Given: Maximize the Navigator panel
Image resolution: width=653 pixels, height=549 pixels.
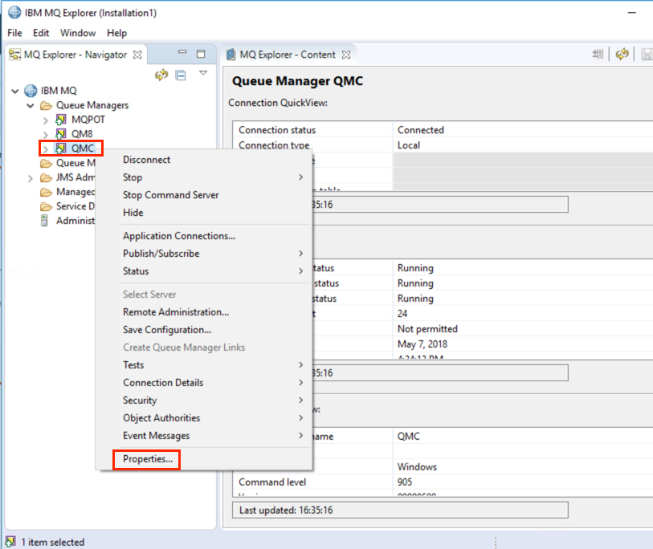Looking at the screenshot, I should click(201, 54).
